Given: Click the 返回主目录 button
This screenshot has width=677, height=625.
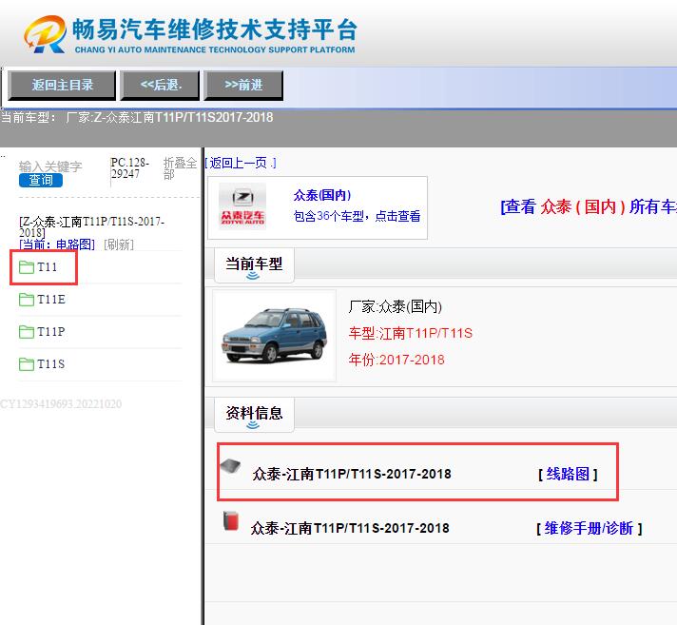Looking at the screenshot, I should click(62, 85).
